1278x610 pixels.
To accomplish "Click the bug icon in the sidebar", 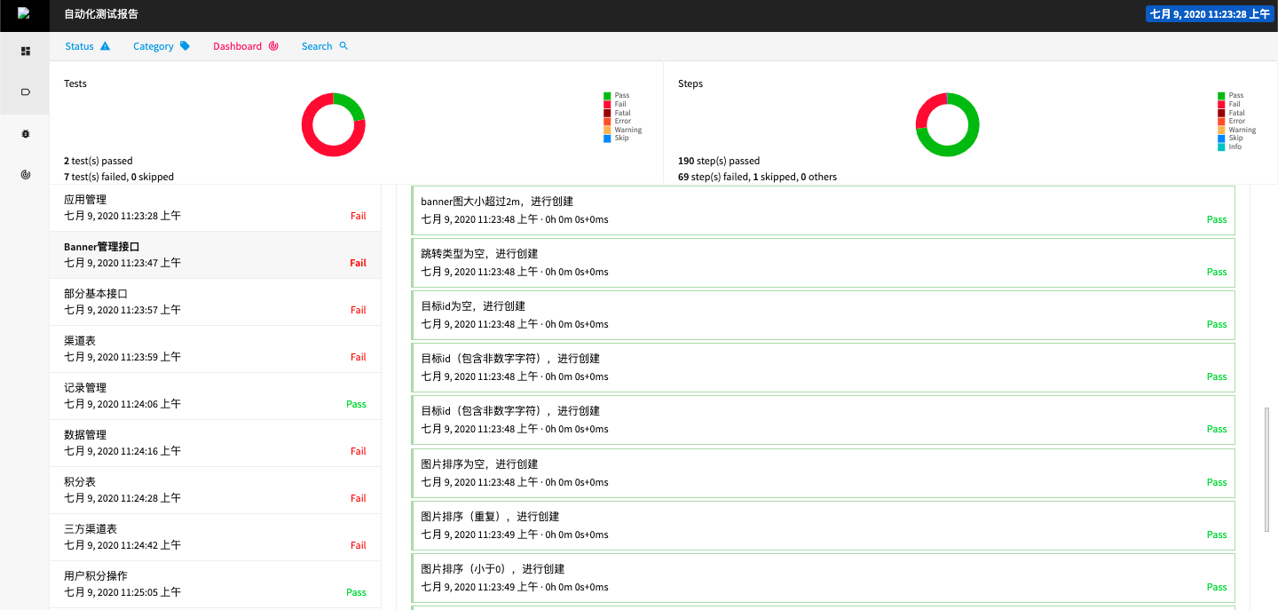I will (25, 133).
